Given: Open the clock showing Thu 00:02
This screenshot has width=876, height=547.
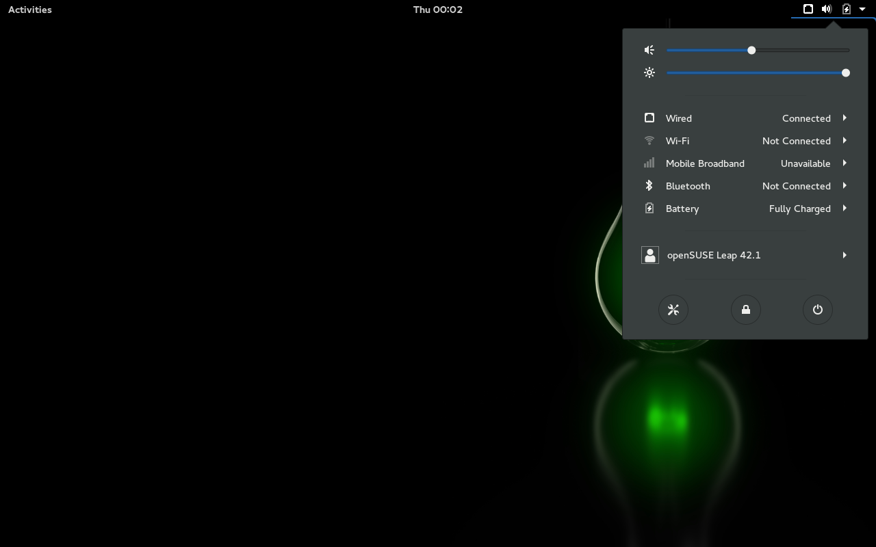Looking at the screenshot, I should click(438, 10).
